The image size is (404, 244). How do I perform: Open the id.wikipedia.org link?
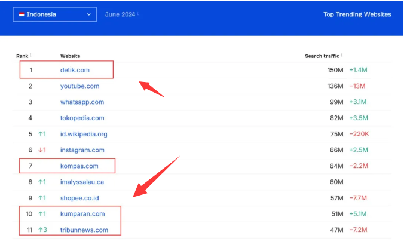point(84,134)
